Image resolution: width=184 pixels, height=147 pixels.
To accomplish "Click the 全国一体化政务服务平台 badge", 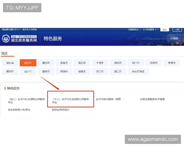I will pyautogui.click(x=24, y=37).
